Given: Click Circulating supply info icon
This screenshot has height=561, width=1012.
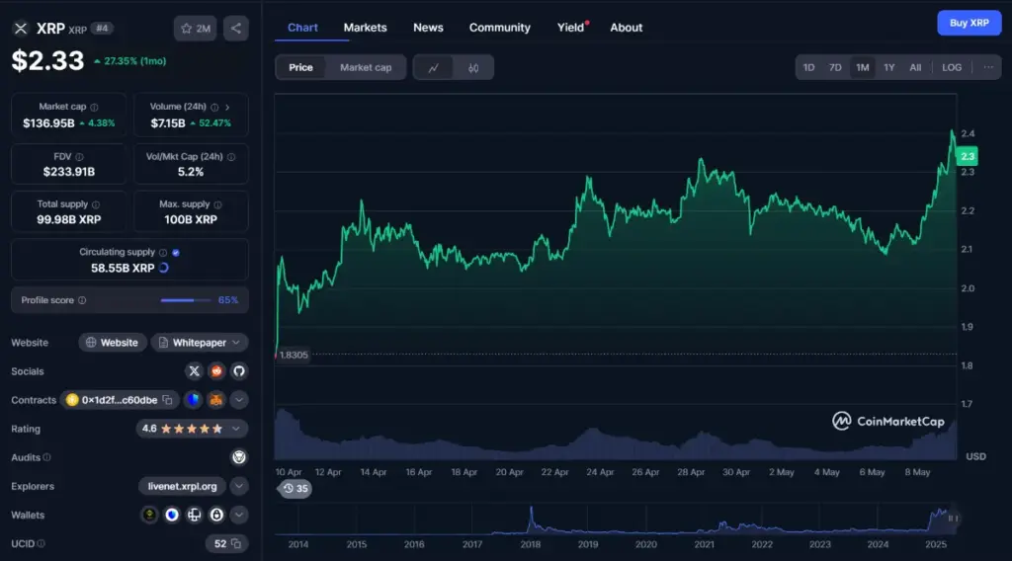Looking at the screenshot, I should point(163,253).
